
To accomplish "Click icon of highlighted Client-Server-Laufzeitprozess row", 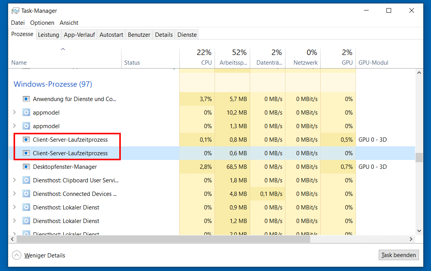I will point(26,153).
